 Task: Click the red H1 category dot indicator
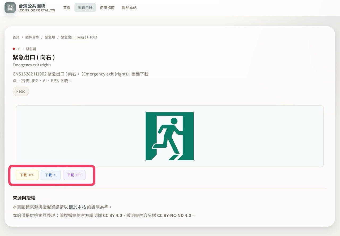click(14, 49)
